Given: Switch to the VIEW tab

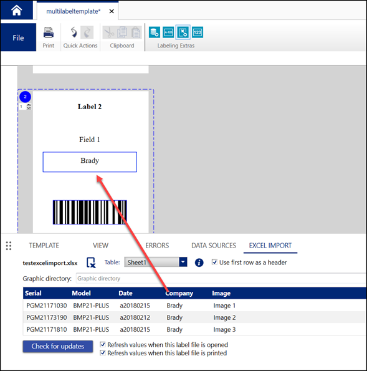Looking at the screenshot, I should tap(100, 246).
